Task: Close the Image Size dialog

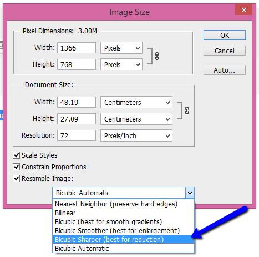Action: pyautogui.click(x=243, y=9)
